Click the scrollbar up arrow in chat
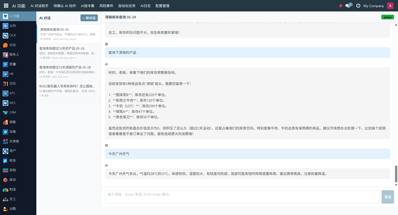 396,25
